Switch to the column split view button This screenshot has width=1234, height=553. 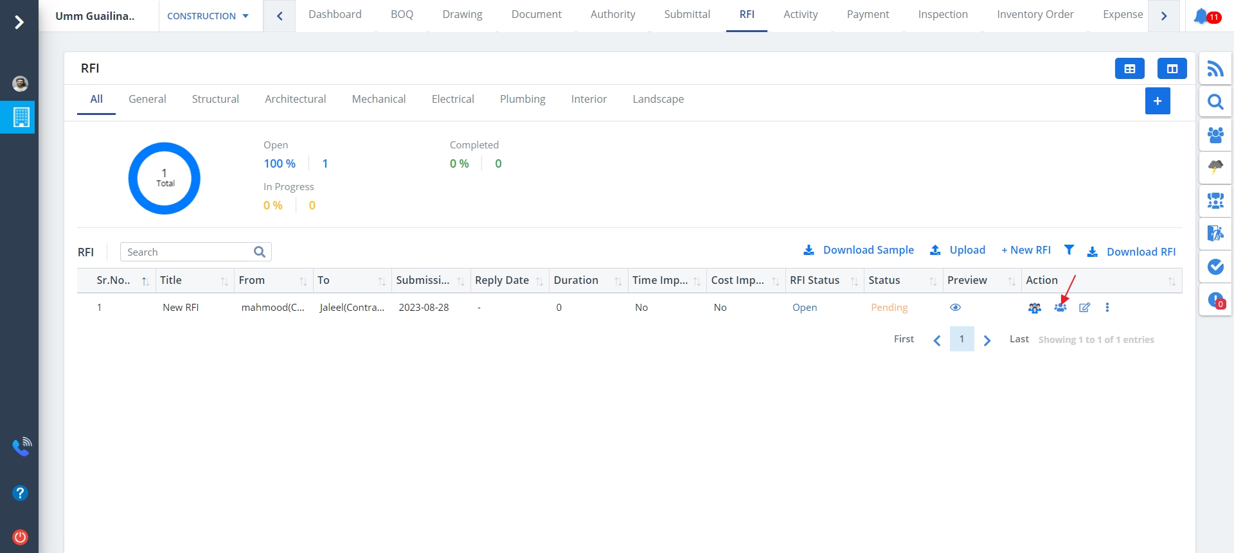1172,69
